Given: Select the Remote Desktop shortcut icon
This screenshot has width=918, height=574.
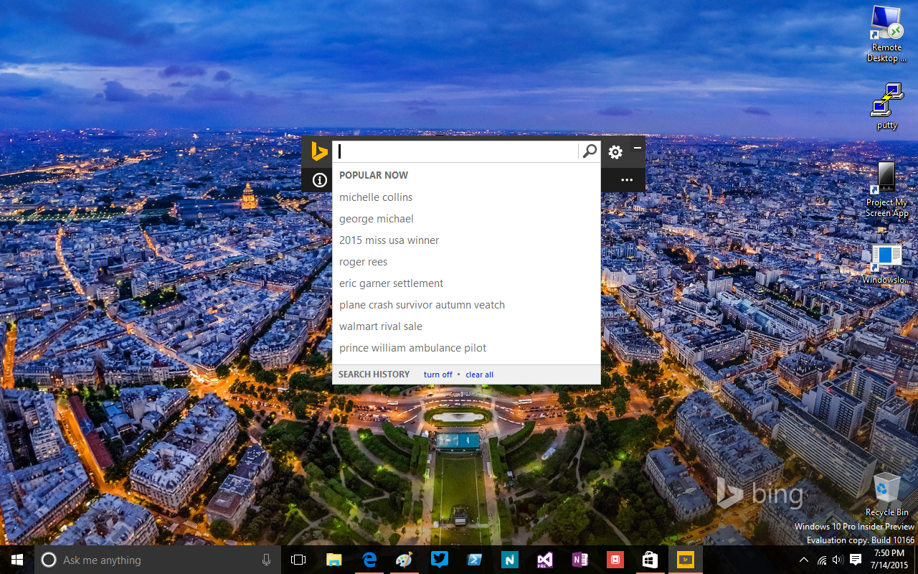Looking at the screenshot, I should (x=886, y=34).
